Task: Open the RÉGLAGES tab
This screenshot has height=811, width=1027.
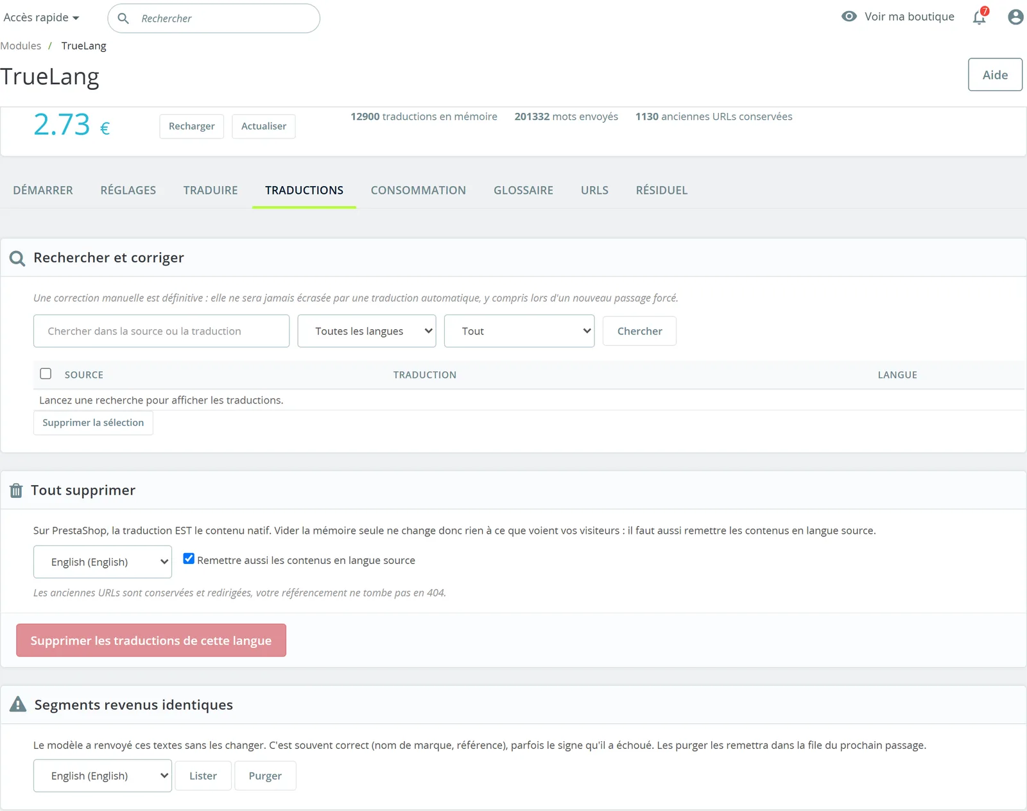Action: (128, 191)
